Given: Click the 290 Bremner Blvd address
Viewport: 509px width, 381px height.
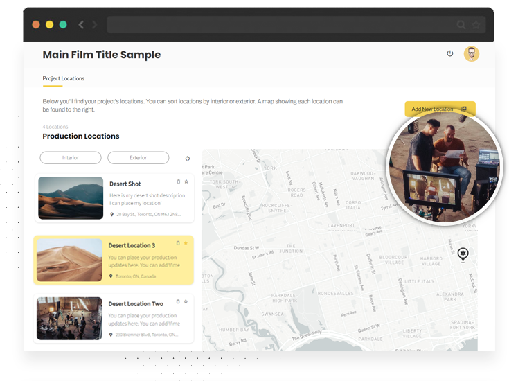Looking at the screenshot, I should coord(147,334).
